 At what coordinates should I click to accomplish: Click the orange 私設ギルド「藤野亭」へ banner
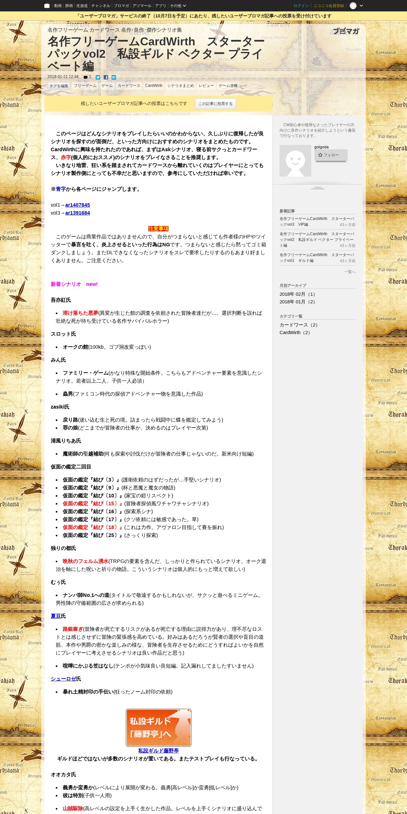point(158,728)
